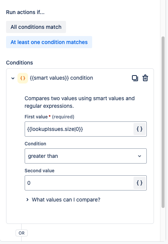Click the First value input field
Image resolution: width=168 pixels, height=244 pixels.
[x=79, y=129]
